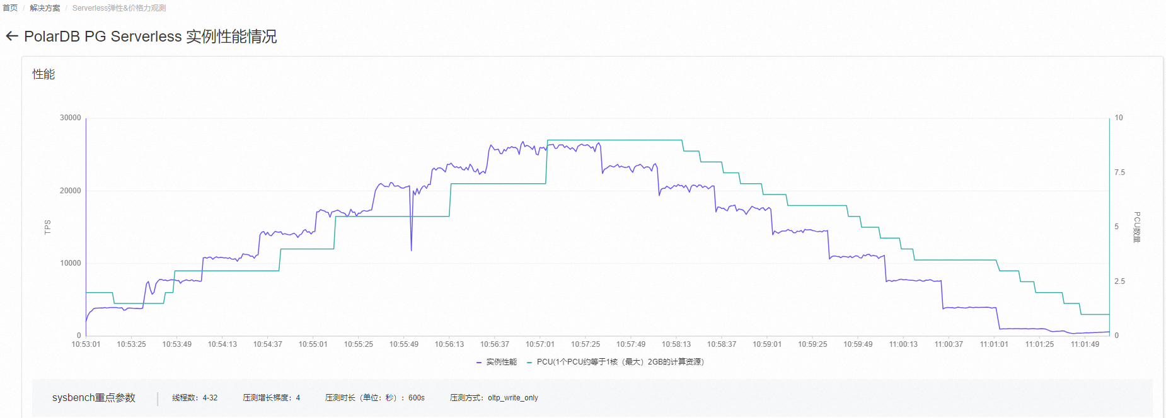The height and width of the screenshot is (418, 1166).
Task: Click the 压测方式: oltp_write_only parameter
Action: coord(494,398)
